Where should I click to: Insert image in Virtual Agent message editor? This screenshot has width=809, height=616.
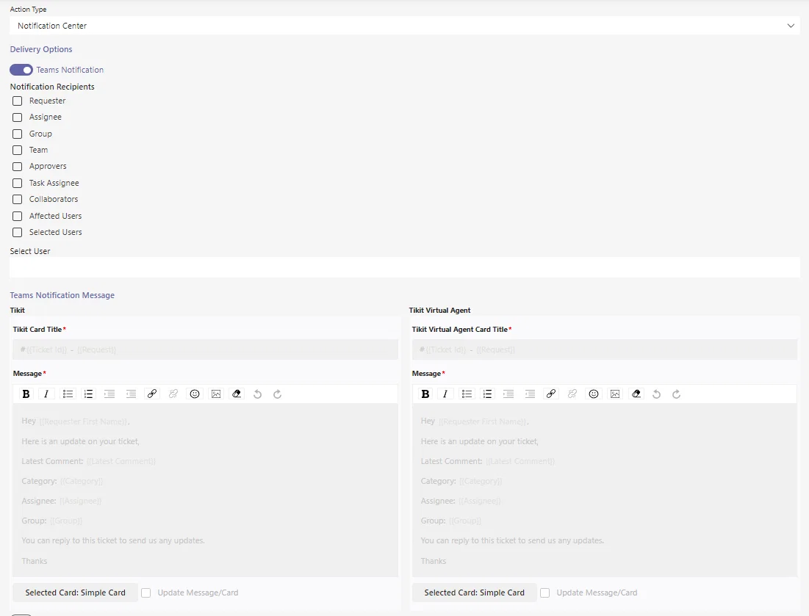(615, 394)
